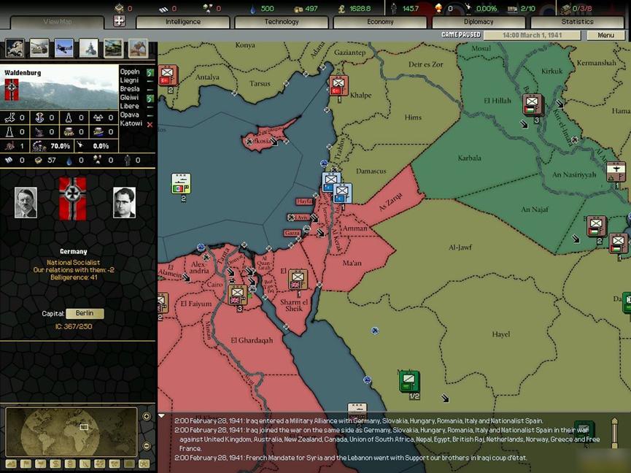This screenshot has width=631, height=473.
Task: Select the Iraqi army unit at El Hillah
Action: point(533,104)
